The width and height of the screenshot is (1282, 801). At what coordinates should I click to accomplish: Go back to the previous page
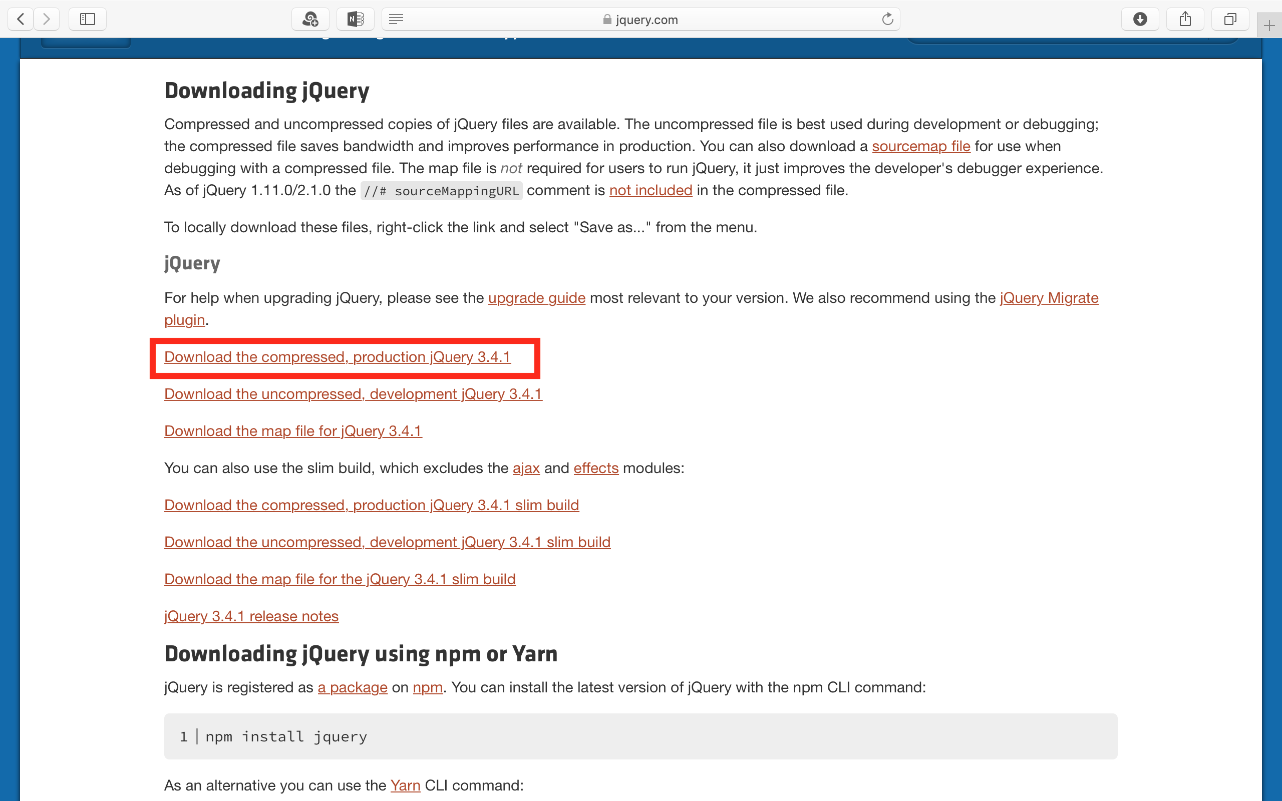pos(21,20)
